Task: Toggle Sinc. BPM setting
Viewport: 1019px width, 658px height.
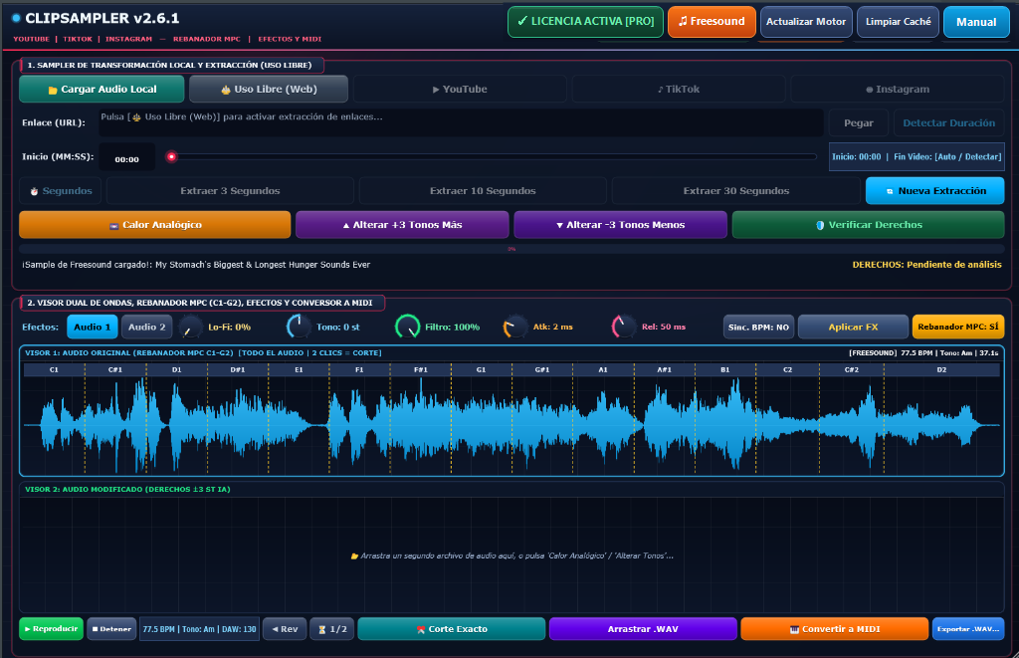Action: click(758, 328)
